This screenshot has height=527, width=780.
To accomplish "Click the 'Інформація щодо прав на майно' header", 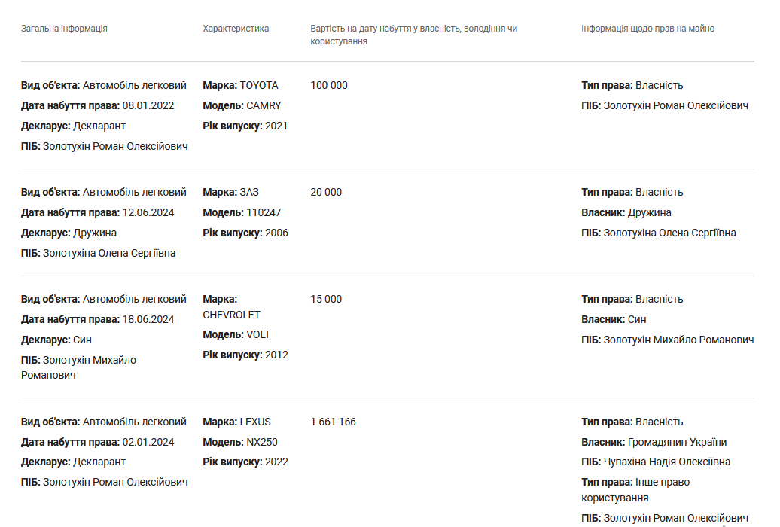I will [647, 29].
